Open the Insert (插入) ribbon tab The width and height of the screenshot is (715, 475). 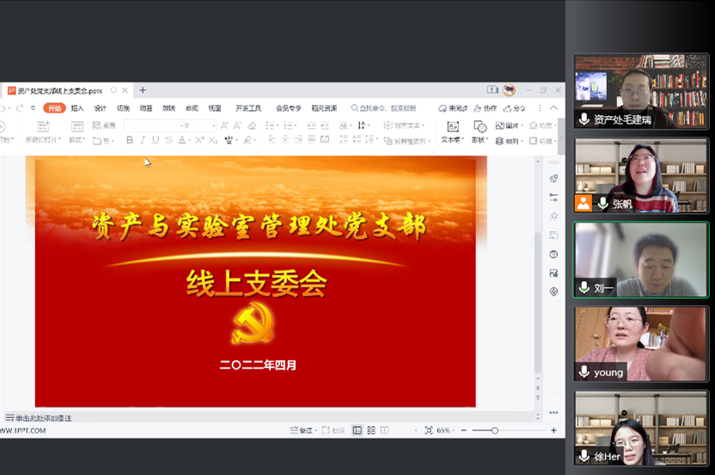click(77, 108)
